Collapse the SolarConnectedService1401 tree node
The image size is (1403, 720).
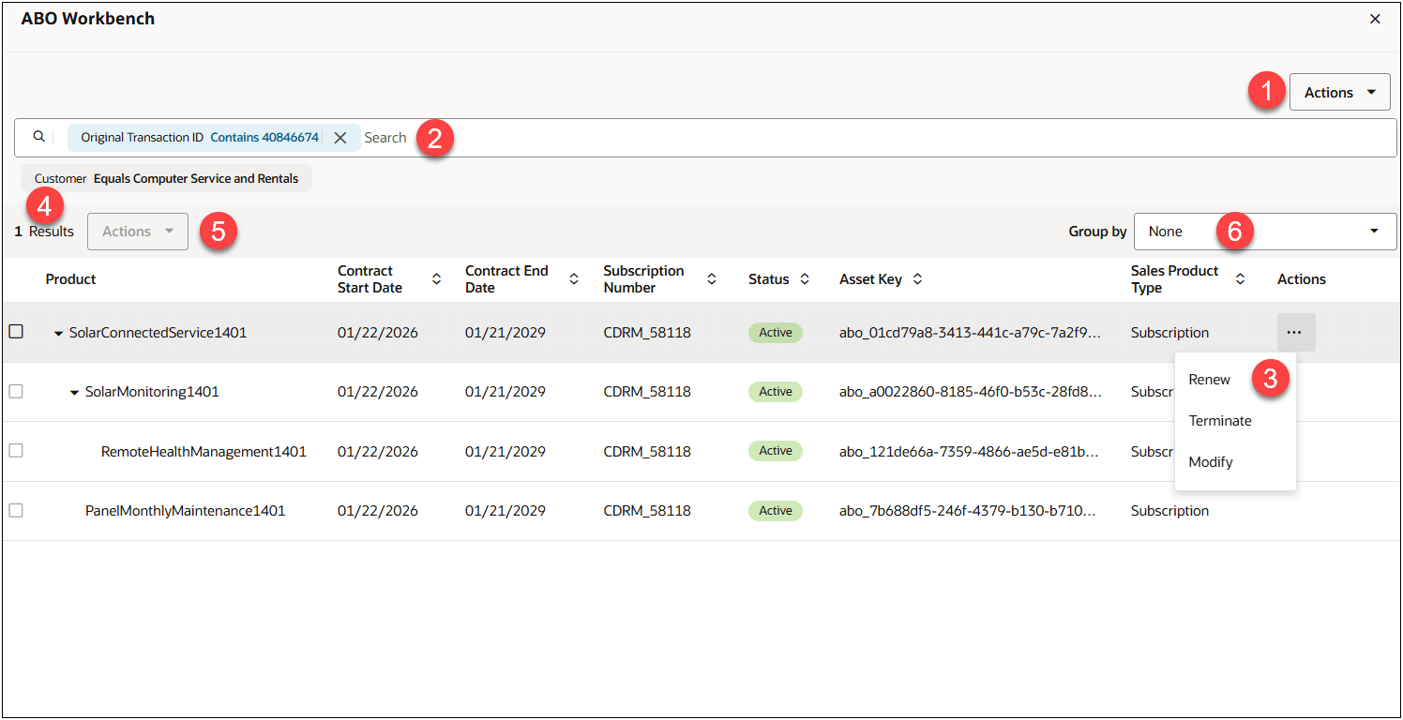tap(59, 333)
